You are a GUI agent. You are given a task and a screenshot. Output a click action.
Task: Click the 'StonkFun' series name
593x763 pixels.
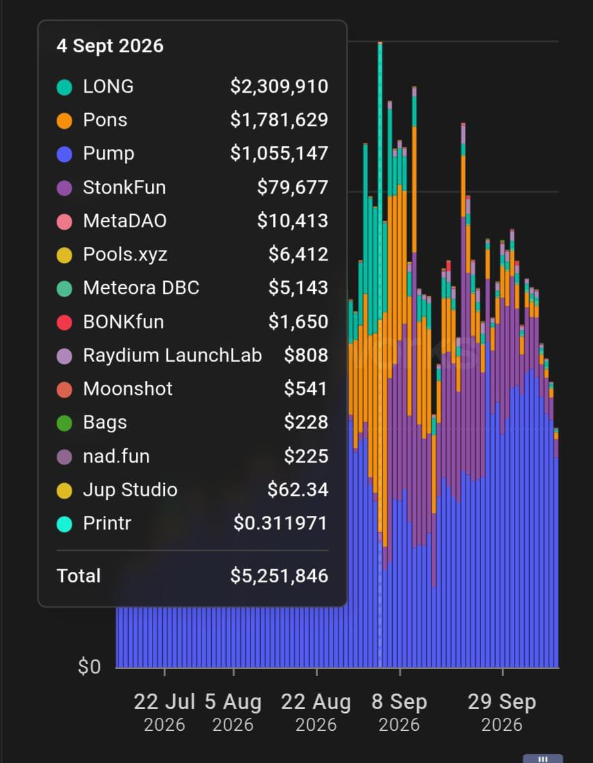pyautogui.click(x=124, y=187)
